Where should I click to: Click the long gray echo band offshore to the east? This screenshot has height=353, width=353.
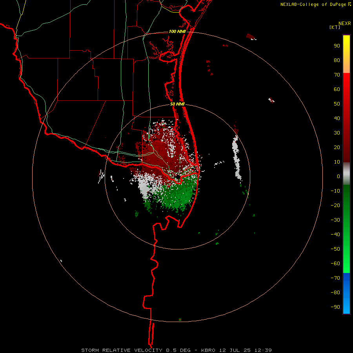point(237,158)
